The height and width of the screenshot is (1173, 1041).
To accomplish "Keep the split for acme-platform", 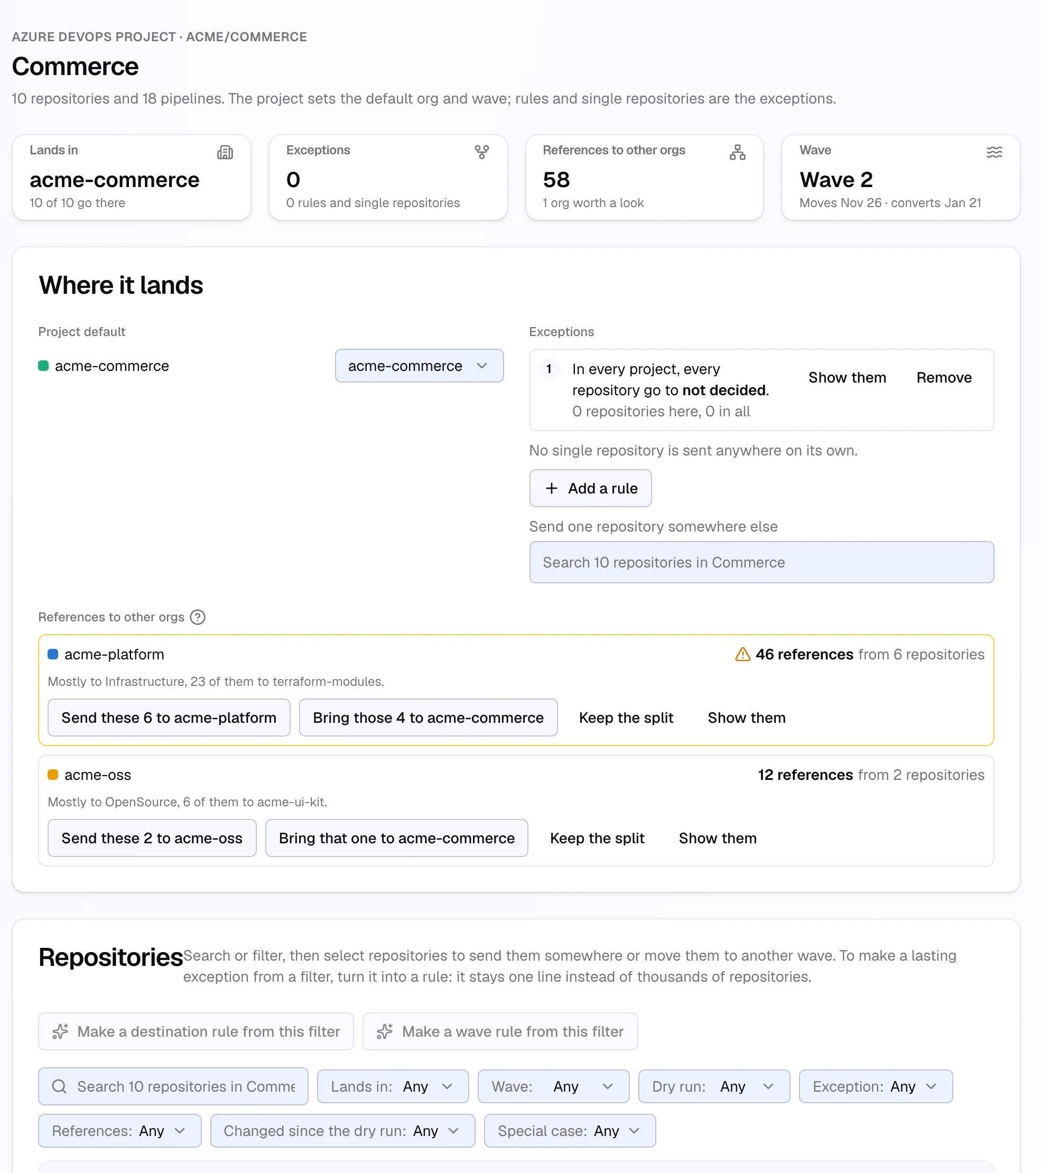I will point(626,718).
